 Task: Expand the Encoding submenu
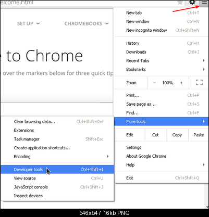(57, 157)
